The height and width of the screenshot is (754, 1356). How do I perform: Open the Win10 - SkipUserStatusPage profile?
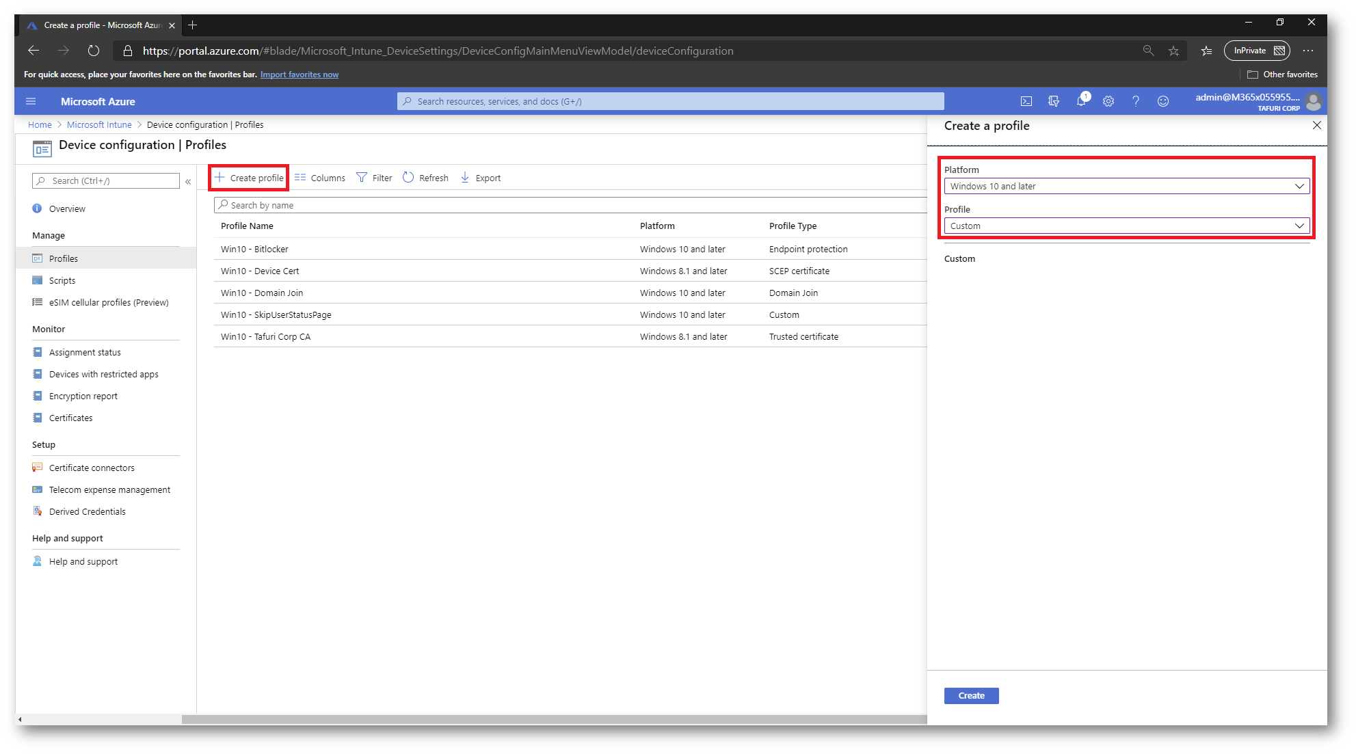point(276,315)
